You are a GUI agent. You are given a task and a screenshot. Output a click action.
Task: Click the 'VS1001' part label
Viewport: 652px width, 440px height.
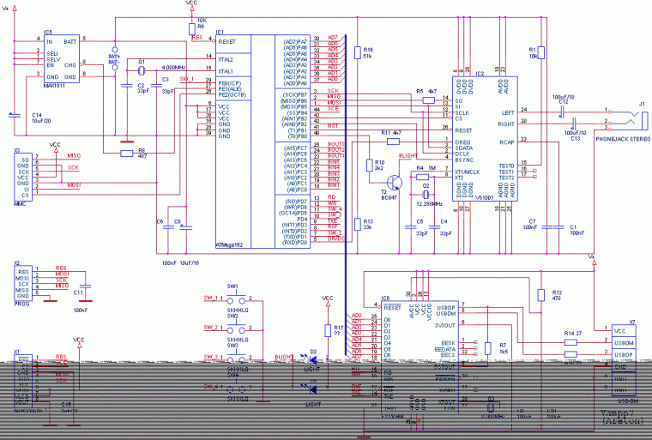click(x=484, y=197)
